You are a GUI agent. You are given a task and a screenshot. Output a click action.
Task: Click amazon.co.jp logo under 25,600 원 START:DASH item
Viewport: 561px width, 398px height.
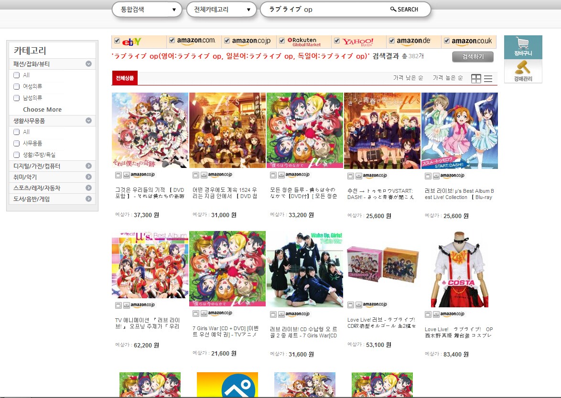click(375, 176)
